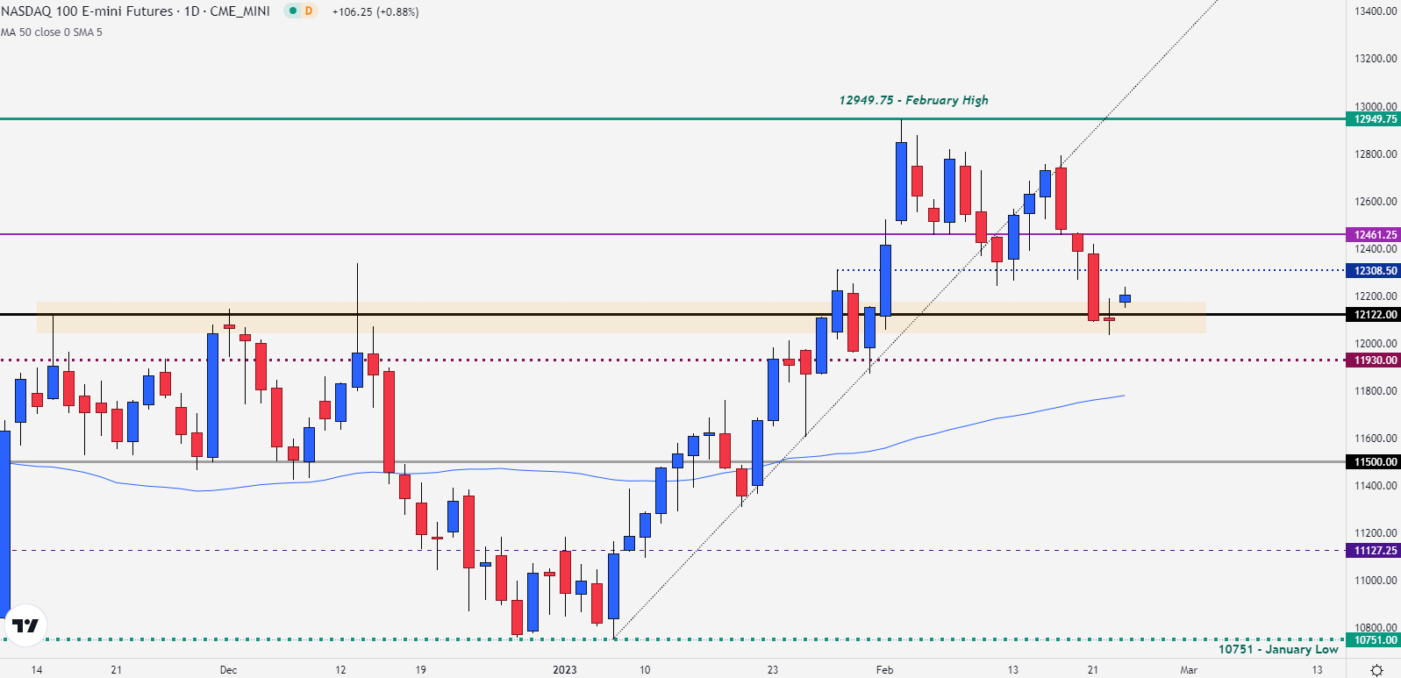Click the green market status indicator
The image size is (1401, 678).
coord(292,11)
